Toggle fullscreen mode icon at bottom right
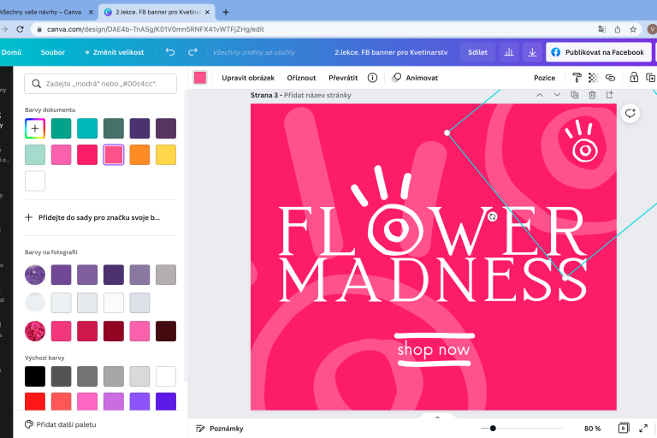This screenshot has height=438, width=657. (645, 428)
